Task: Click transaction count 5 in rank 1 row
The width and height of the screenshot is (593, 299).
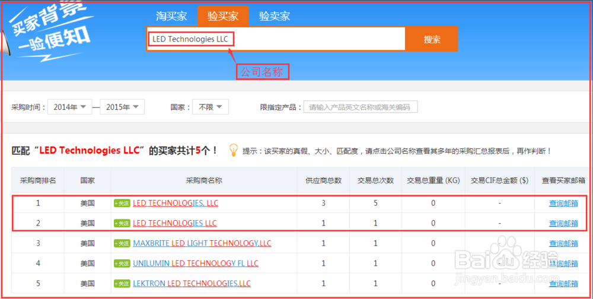Action: coord(375,203)
